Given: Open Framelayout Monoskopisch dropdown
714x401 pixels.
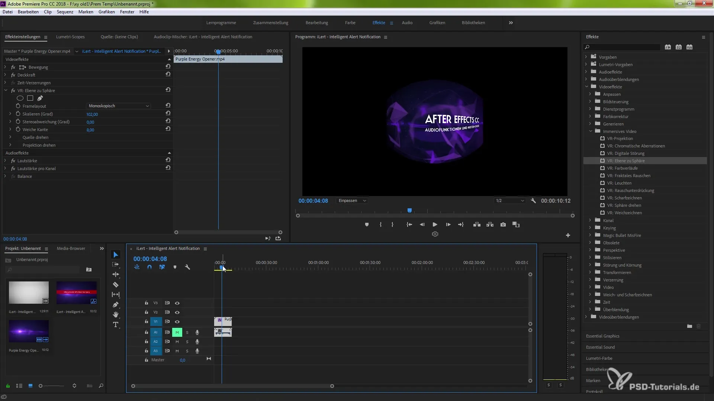Looking at the screenshot, I should 119,106.
